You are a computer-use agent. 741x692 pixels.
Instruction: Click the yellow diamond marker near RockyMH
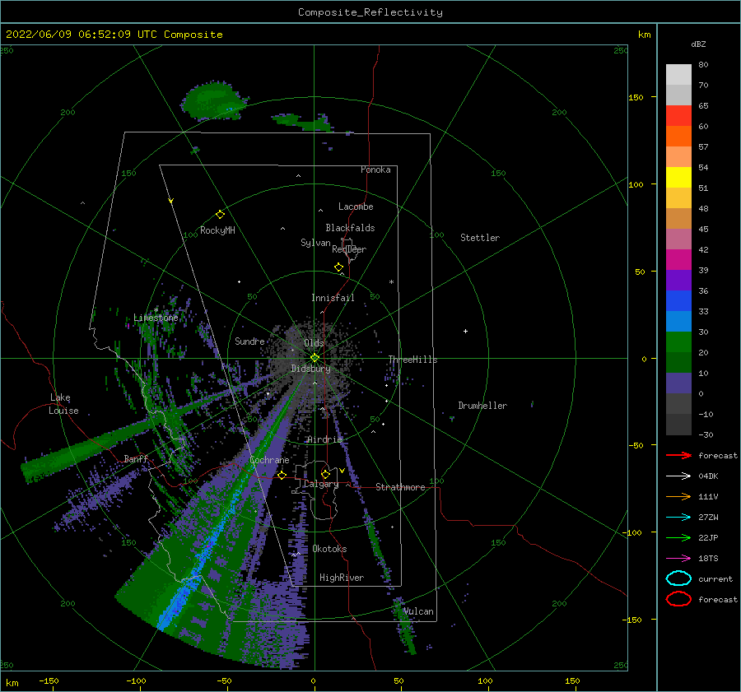[x=220, y=215]
